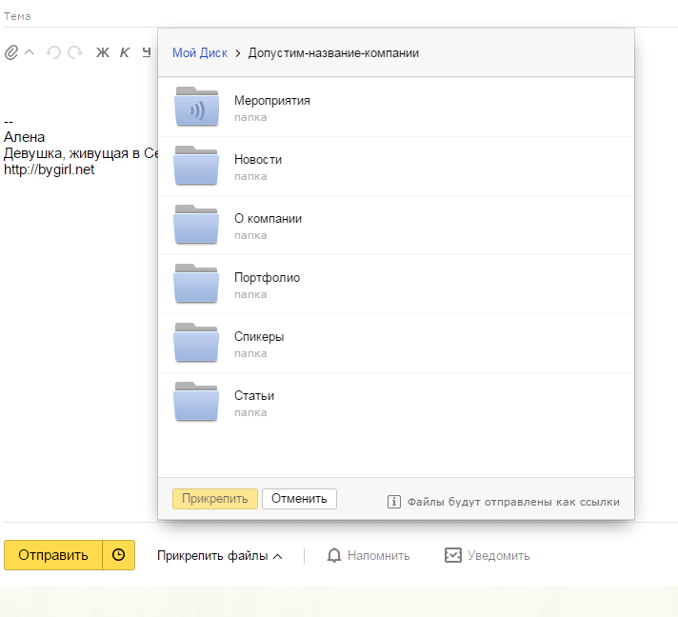Click the Уведомить notification icon
Viewport: 678px width, 617px height.
click(452, 555)
